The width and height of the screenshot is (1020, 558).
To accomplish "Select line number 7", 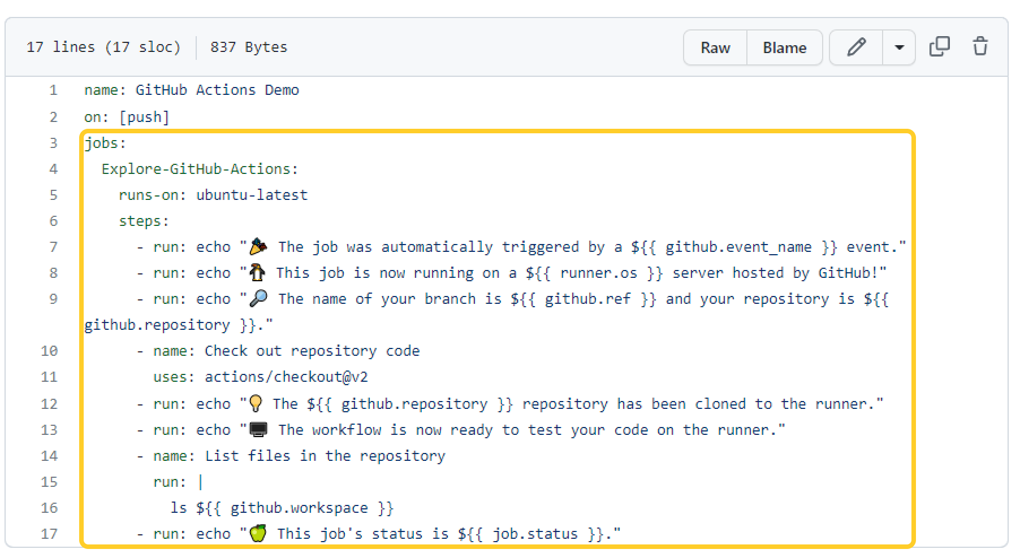I will click(x=53, y=247).
